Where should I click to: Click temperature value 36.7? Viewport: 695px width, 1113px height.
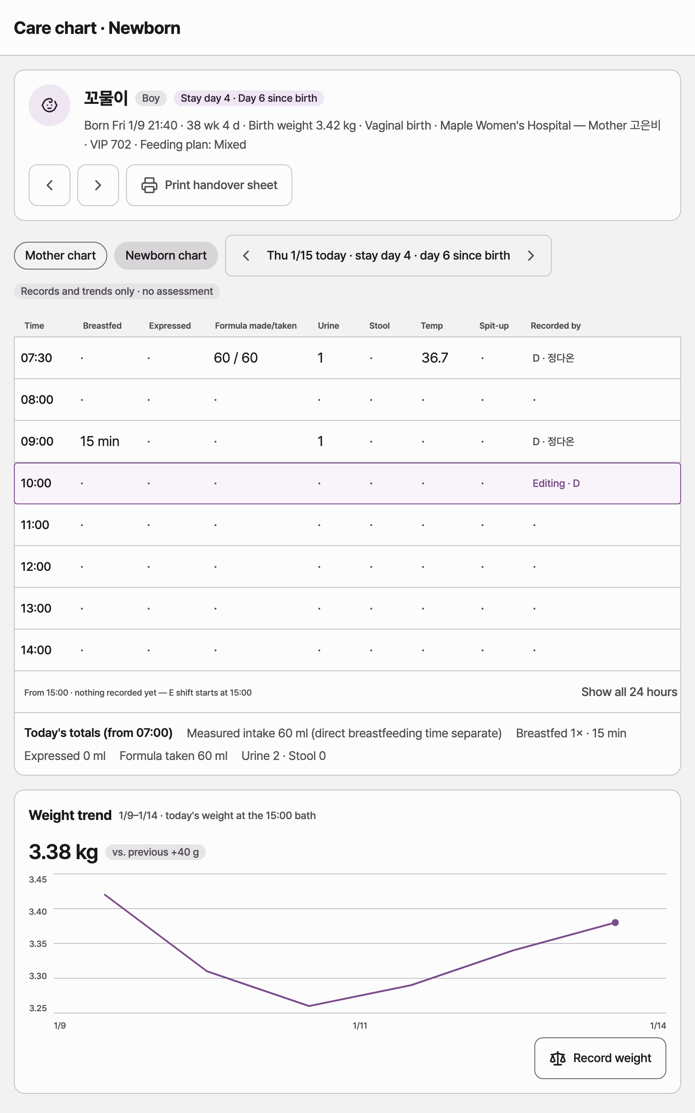[x=435, y=358]
